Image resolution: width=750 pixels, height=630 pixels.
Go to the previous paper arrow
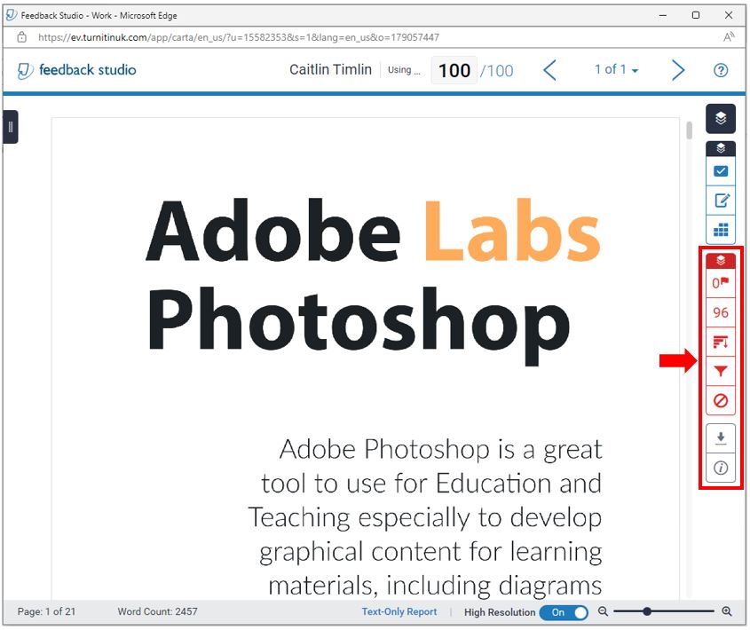550,70
